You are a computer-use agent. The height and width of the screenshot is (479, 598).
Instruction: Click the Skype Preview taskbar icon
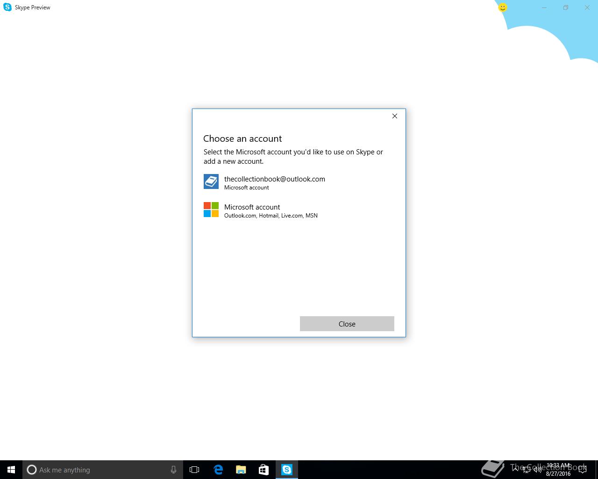(x=287, y=470)
